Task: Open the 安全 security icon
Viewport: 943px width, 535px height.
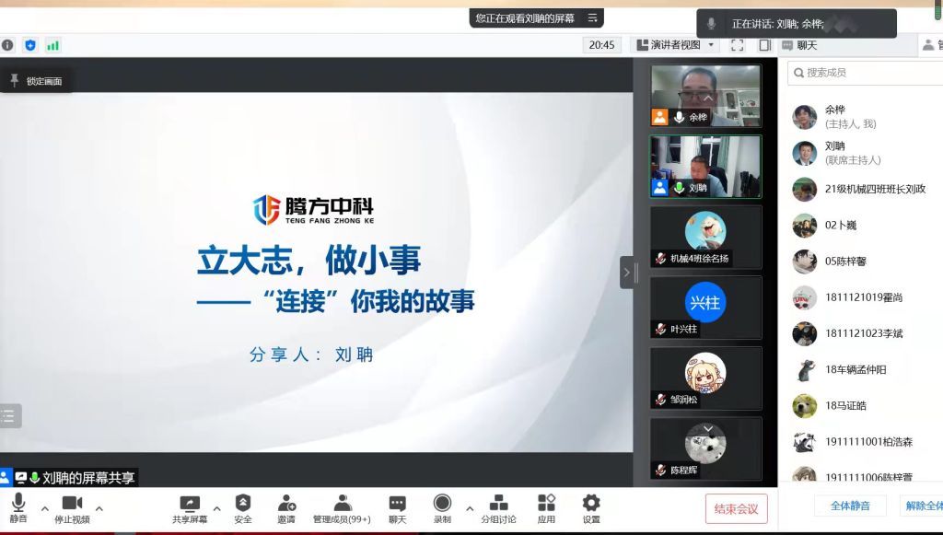Action: coord(243,503)
